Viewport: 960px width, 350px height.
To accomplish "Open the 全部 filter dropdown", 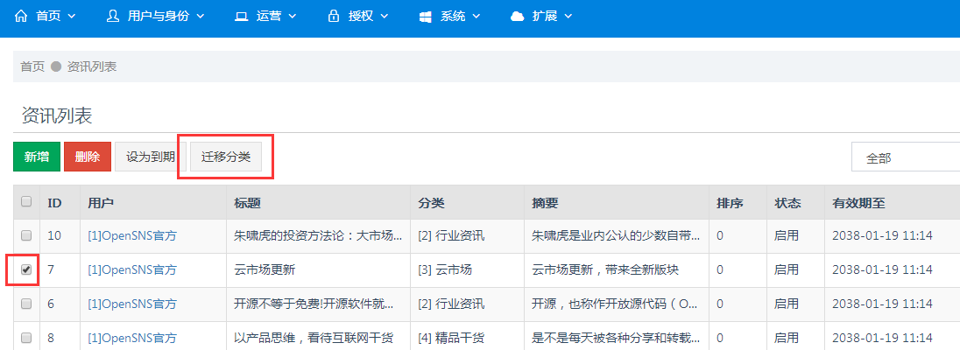I will click(906, 157).
